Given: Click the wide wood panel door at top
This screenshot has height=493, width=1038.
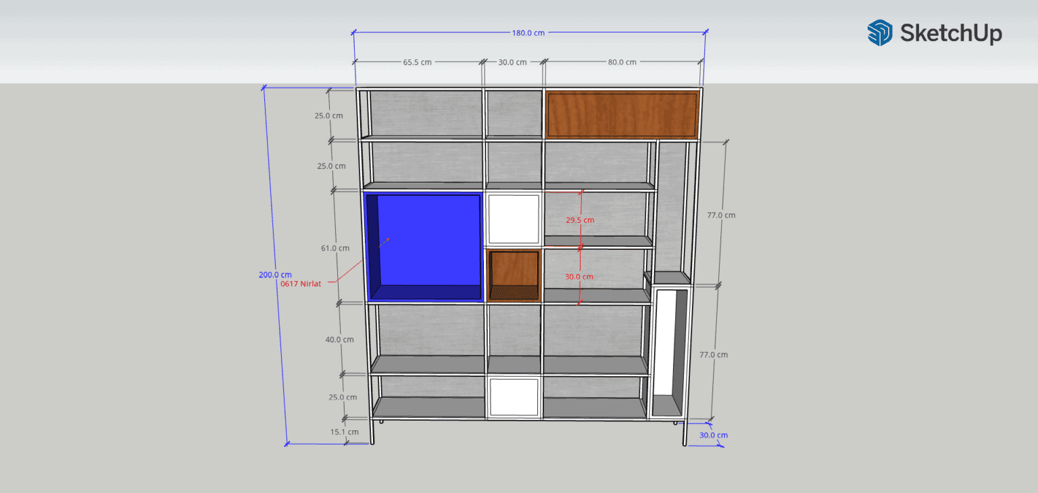Looking at the screenshot, I should [622, 114].
